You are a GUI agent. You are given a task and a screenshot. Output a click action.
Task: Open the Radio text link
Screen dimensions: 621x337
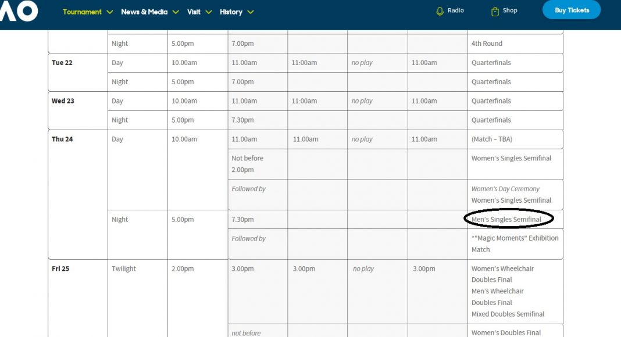[x=456, y=10]
